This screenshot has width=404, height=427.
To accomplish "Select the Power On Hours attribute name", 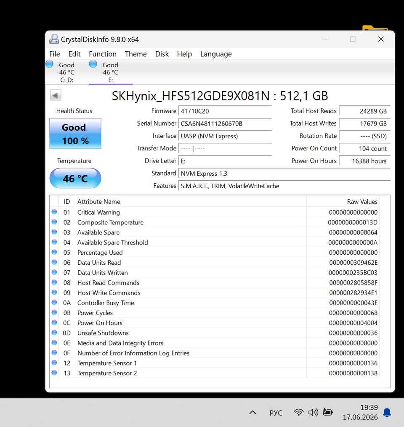I will click(x=100, y=323).
